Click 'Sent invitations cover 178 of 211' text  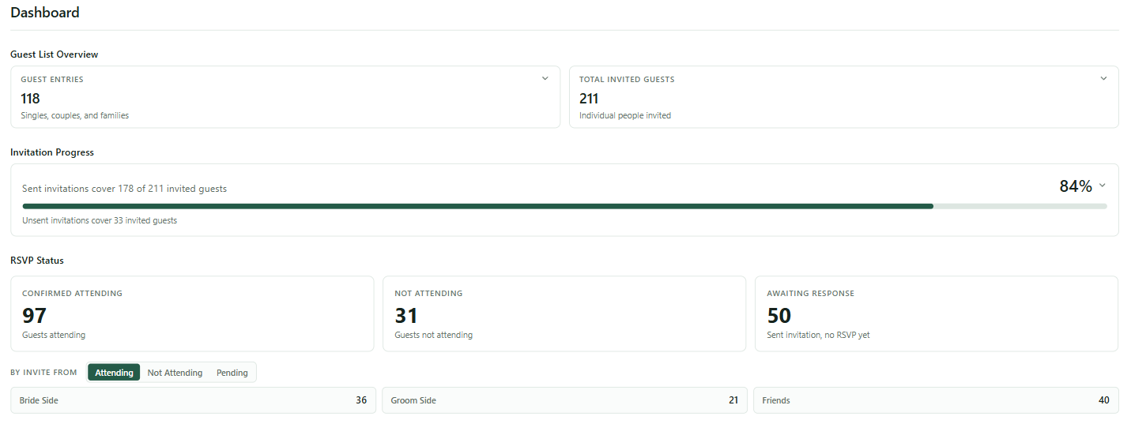click(x=125, y=189)
